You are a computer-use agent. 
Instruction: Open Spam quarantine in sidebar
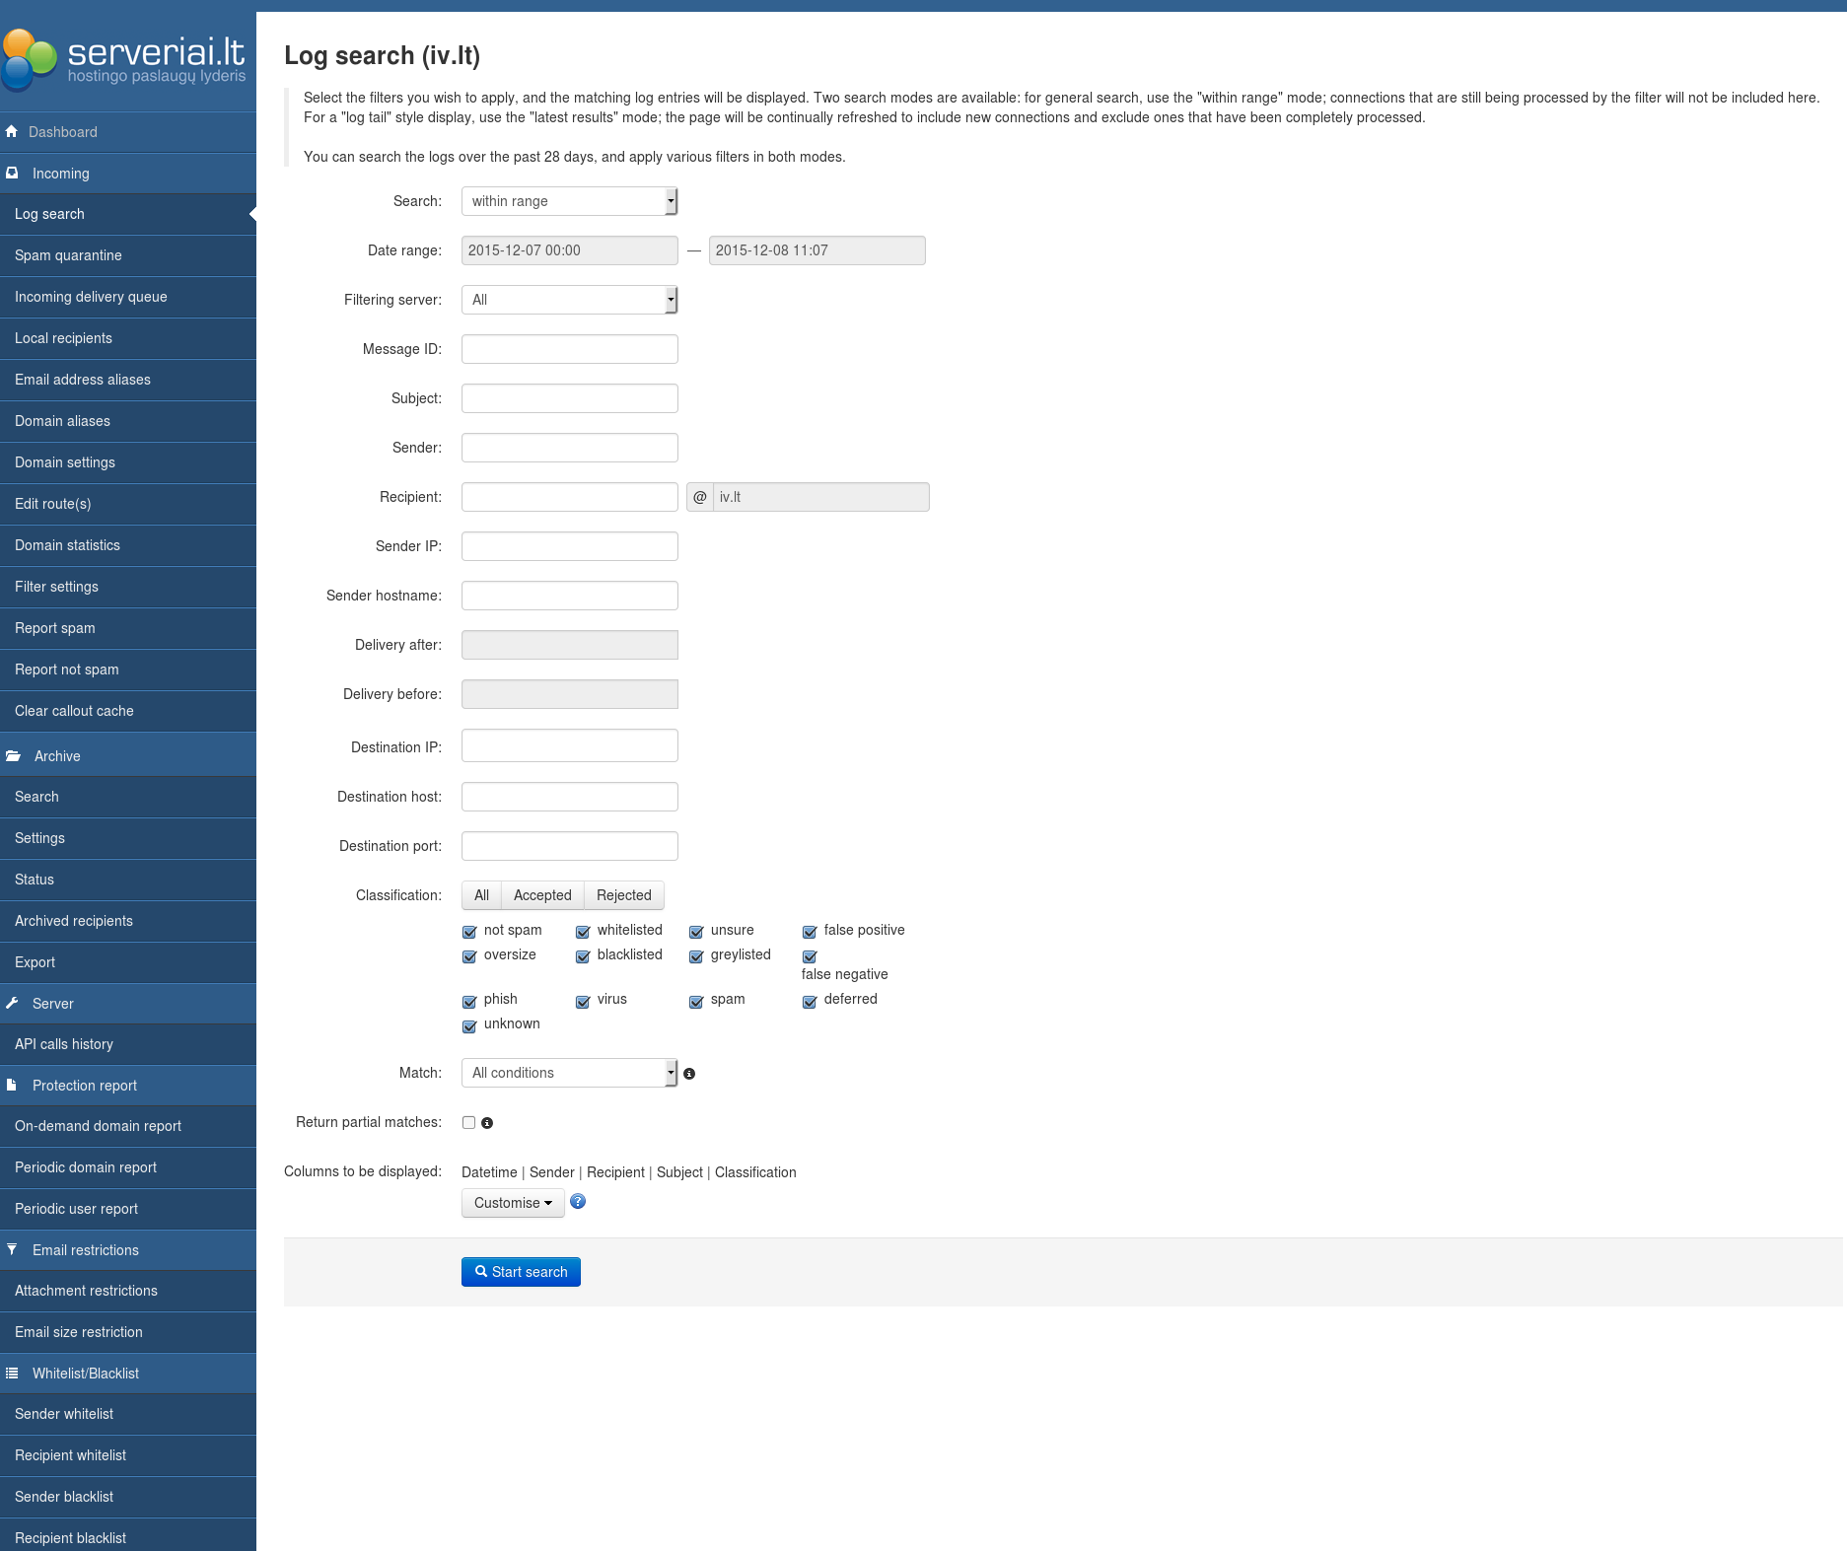[68, 255]
